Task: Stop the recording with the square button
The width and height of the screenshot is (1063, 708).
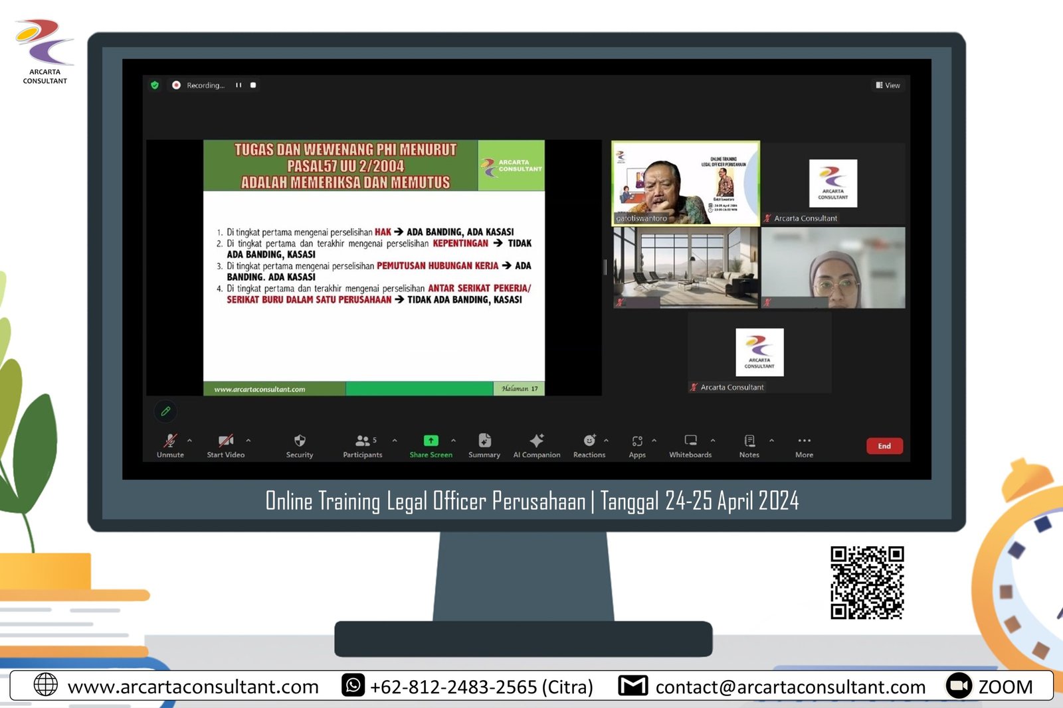Action: click(x=253, y=86)
